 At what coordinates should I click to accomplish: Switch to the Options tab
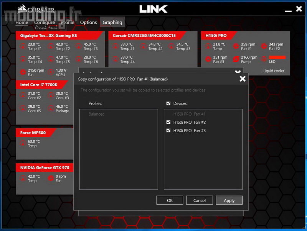pyautogui.click(x=88, y=23)
